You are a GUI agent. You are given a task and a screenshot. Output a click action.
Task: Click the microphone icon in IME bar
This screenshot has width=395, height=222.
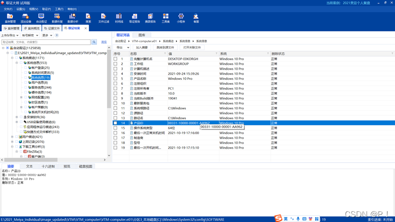coord(298,219)
